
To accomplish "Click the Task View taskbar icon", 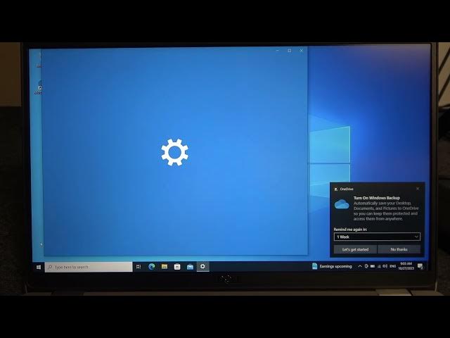I will [x=139, y=267].
